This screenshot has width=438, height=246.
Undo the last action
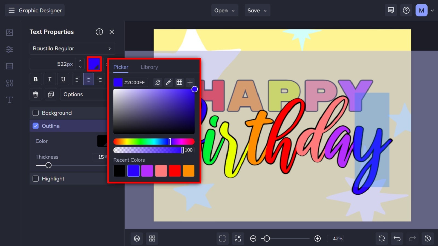[397, 238]
